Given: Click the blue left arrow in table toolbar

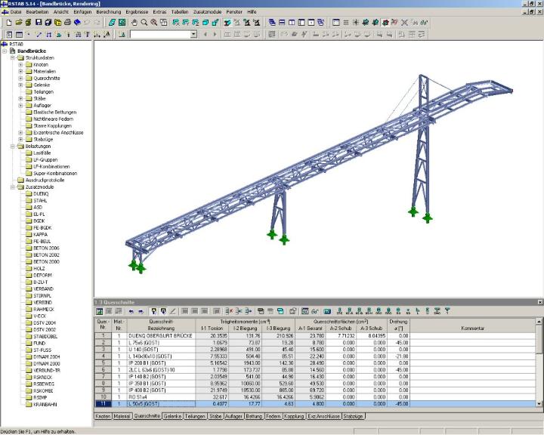Looking at the screenshot, I should (131, 311).
